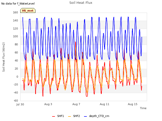Click the 'No data for f_WaterLevel' message
The width and height of the screenshot is (162, 121).
[x=18, y=4]
